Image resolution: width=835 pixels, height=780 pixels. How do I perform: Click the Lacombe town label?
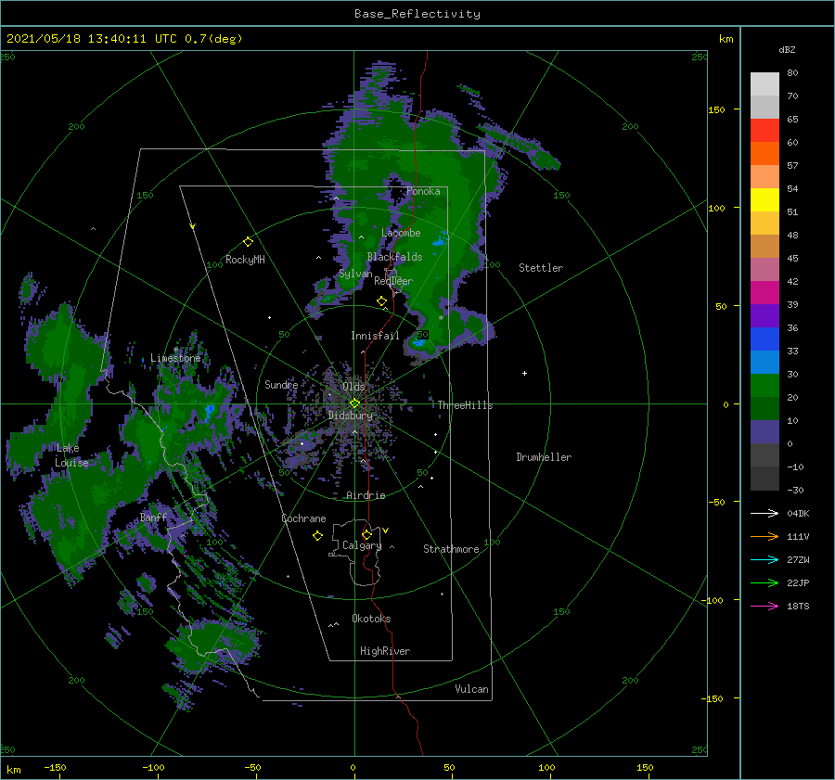[x=401, y=233]
